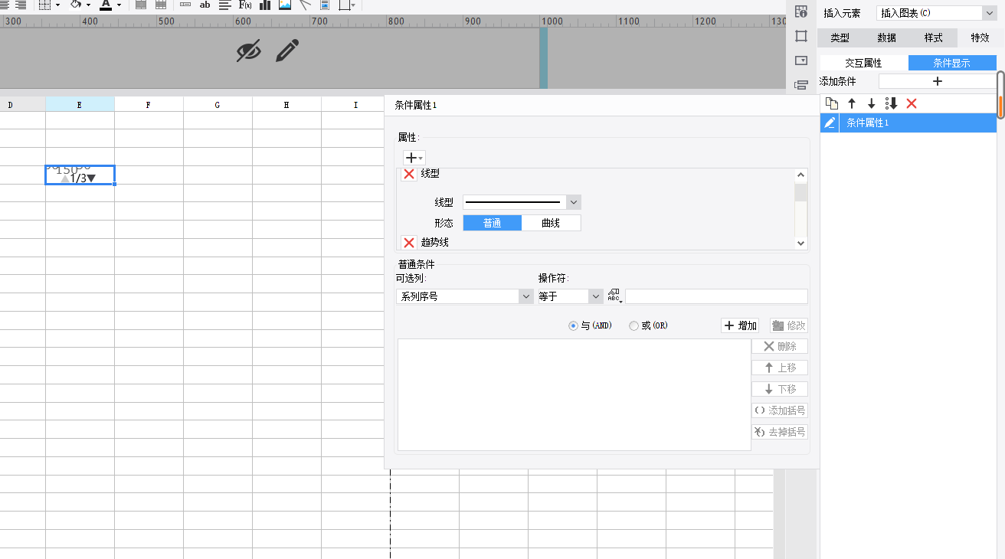Select center text alignment icon

click(x=4, y=5)
